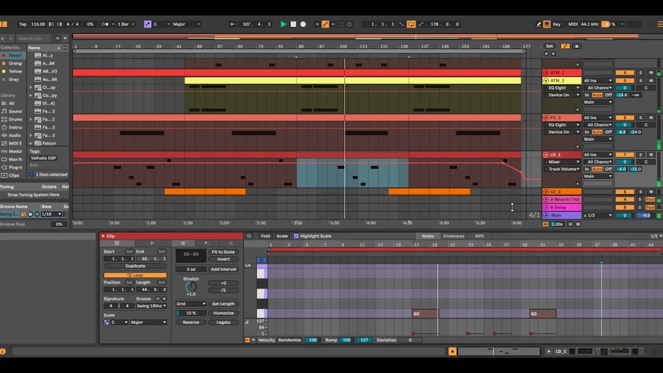Click the note editor search magnifier icon
This screenshot has width=663, height=373.
pos(249,236)
